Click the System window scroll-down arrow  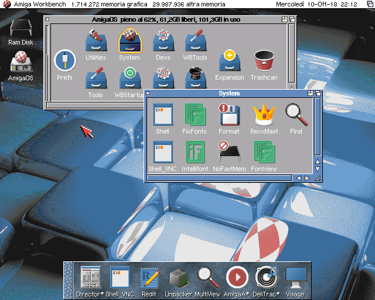(318, 168)
